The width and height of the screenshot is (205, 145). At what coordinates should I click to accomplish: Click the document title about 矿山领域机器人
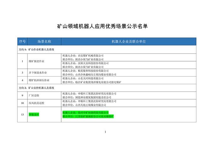coord(102,26)
